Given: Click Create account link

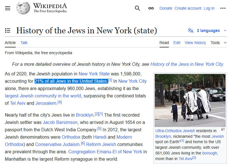Looking at the screenshot, I should [x=188, y=8].
